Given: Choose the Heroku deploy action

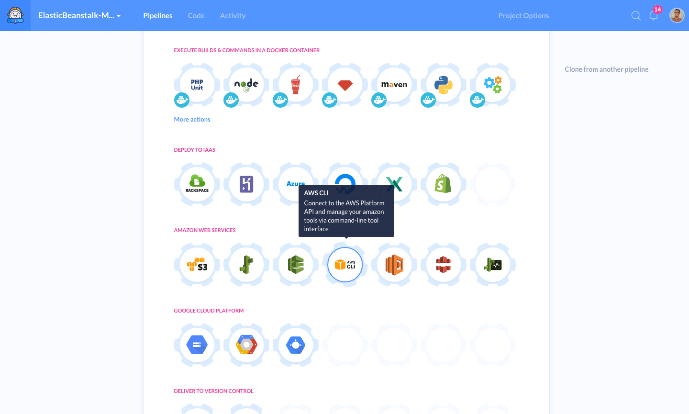Looking at the screenshot, I should click(x=246, y=184).
